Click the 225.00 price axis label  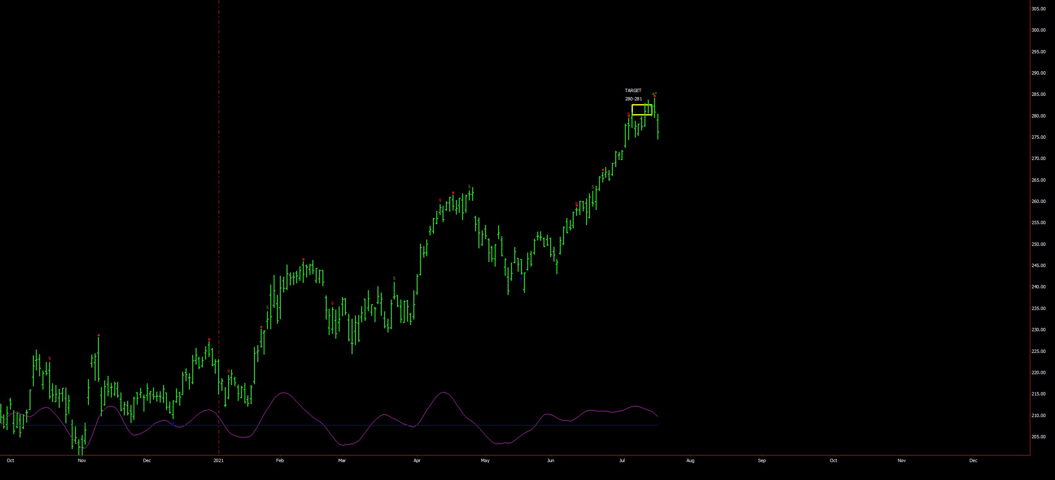(1038, 351)
